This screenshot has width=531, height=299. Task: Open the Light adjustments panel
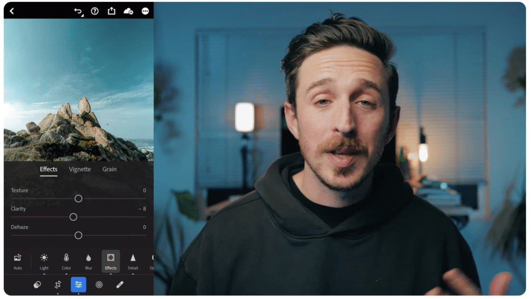click(x=44, y=261)
